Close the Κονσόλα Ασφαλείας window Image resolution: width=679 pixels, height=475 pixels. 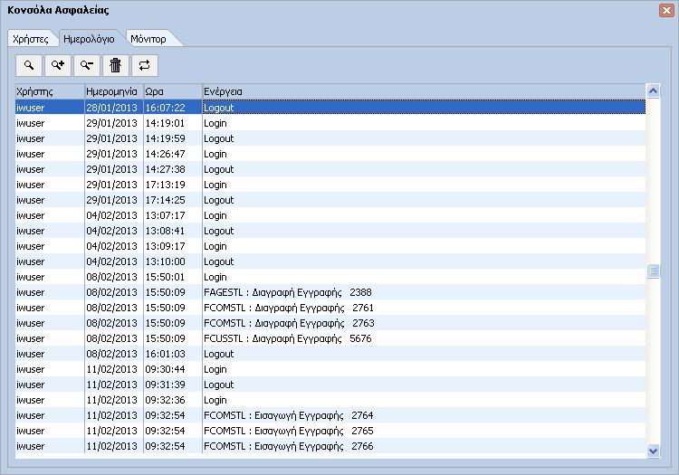coord(666,10)
